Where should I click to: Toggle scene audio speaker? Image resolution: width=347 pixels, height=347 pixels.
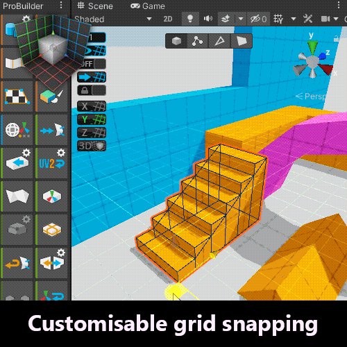208,19
